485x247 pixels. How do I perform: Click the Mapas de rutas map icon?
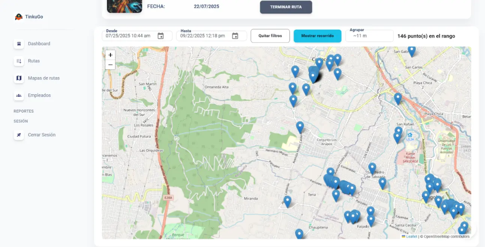19,78
